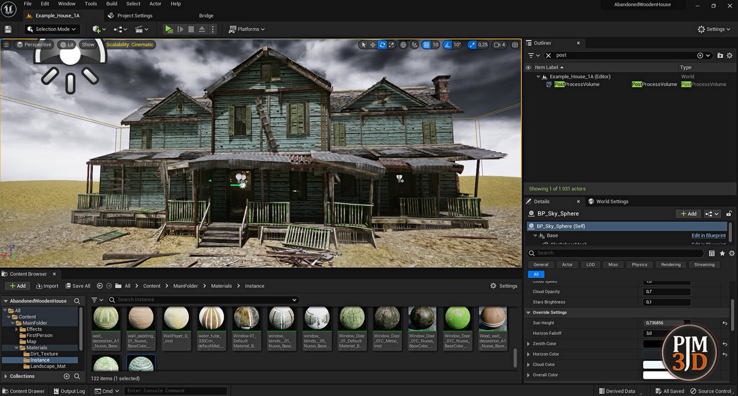738x396 pixels.
Task: Open the Perspective viewport dropdown
Action: tap(34, 44)
